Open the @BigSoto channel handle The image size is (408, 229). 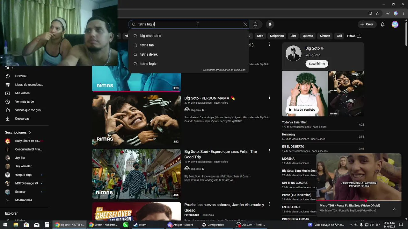pyautogui.click(x=313, y=55)
